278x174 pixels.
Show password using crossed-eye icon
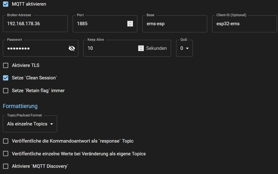(72, 48)
